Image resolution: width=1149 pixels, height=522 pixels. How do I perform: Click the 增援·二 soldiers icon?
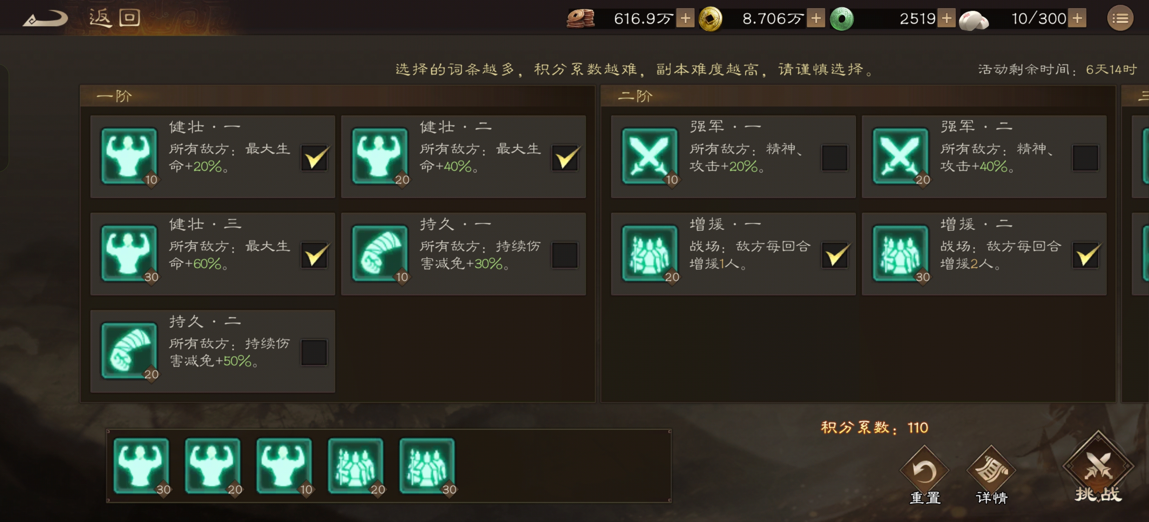900,253
